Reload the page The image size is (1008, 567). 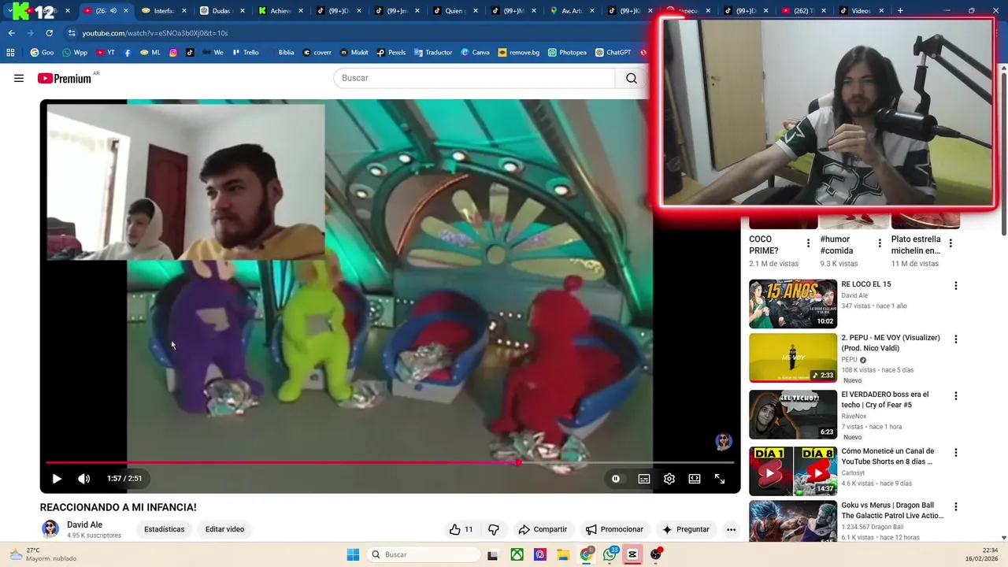[x=49, y=33]
